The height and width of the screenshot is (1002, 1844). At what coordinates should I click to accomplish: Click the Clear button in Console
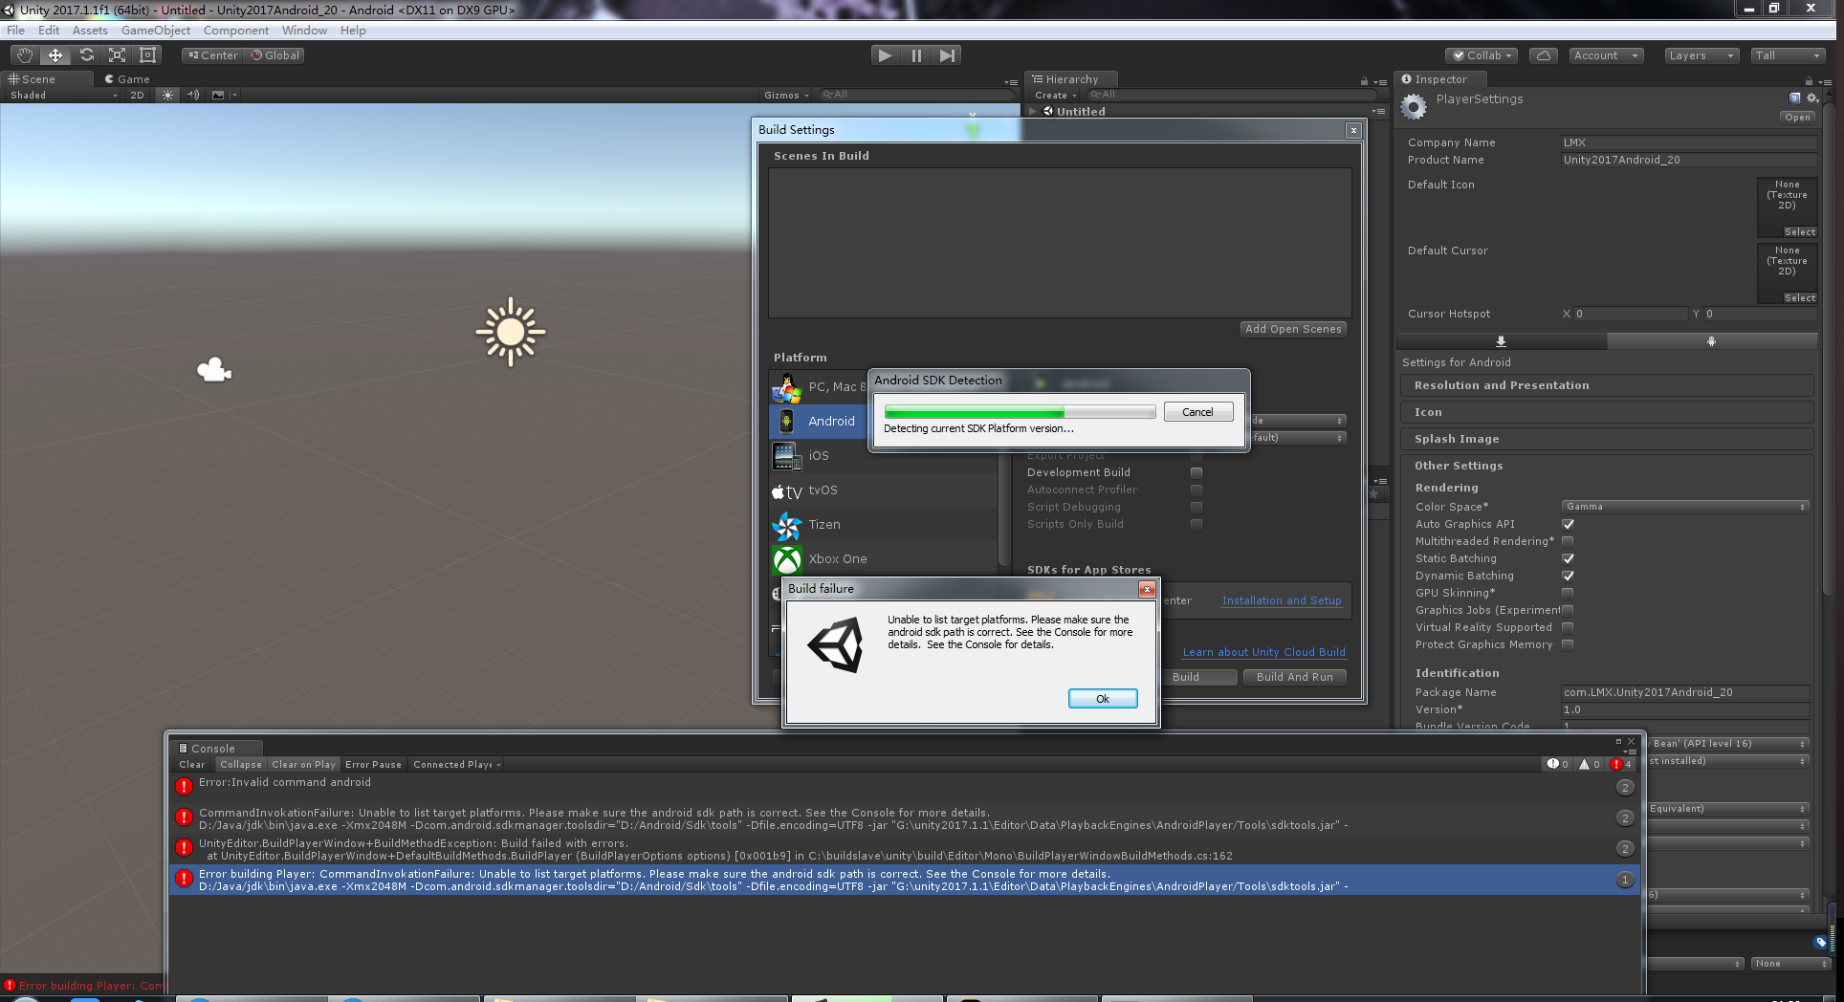[191, 764]
